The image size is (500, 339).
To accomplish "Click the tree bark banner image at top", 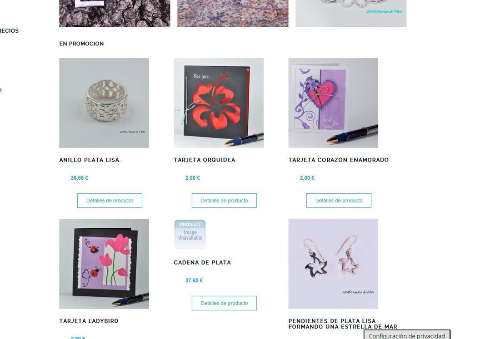I will (115, 13).
